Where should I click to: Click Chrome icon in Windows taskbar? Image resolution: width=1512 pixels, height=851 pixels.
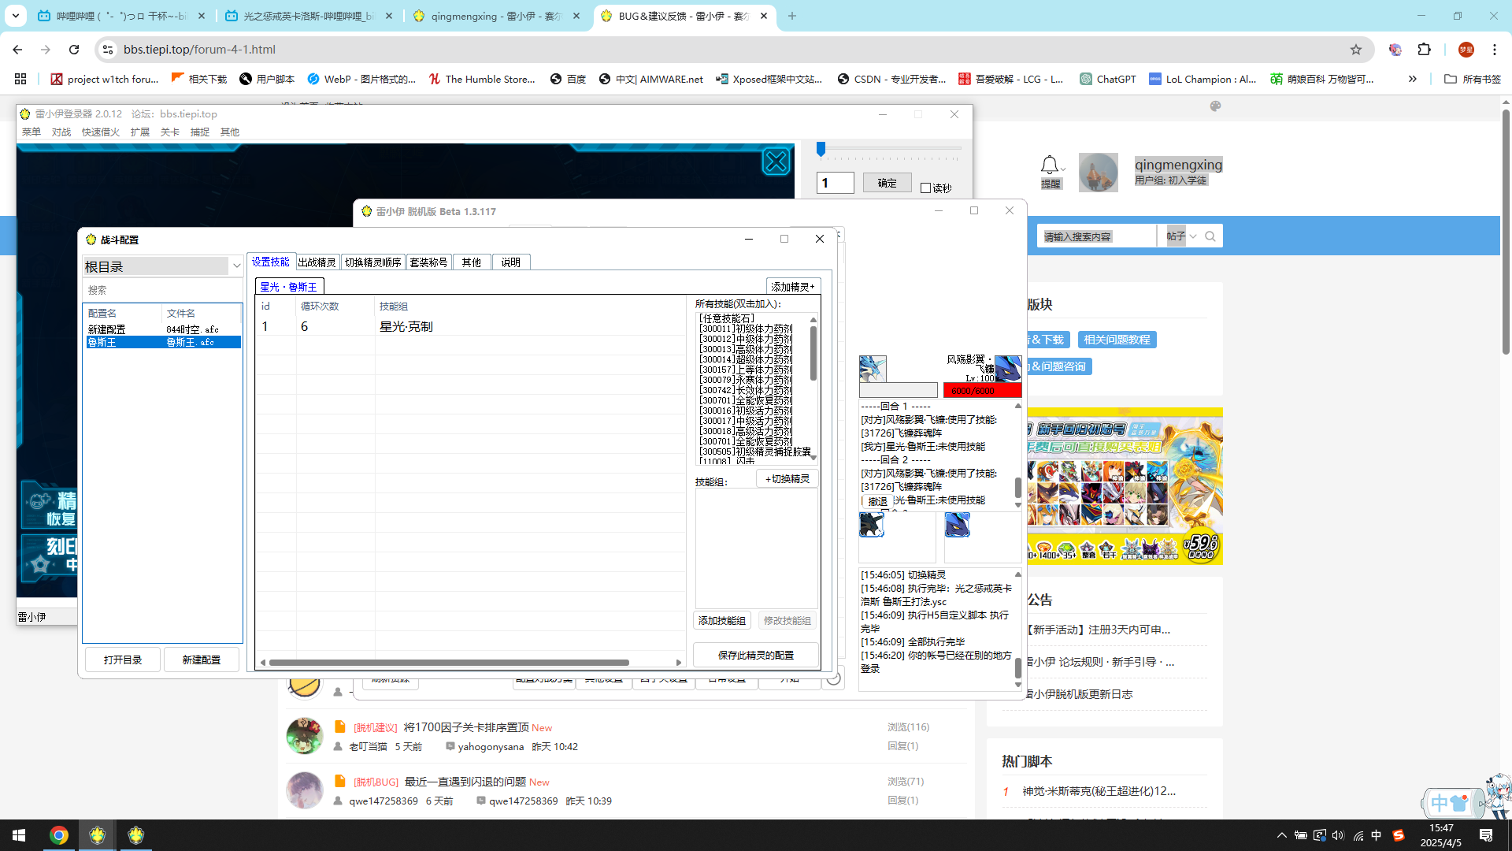coord(59,835)
